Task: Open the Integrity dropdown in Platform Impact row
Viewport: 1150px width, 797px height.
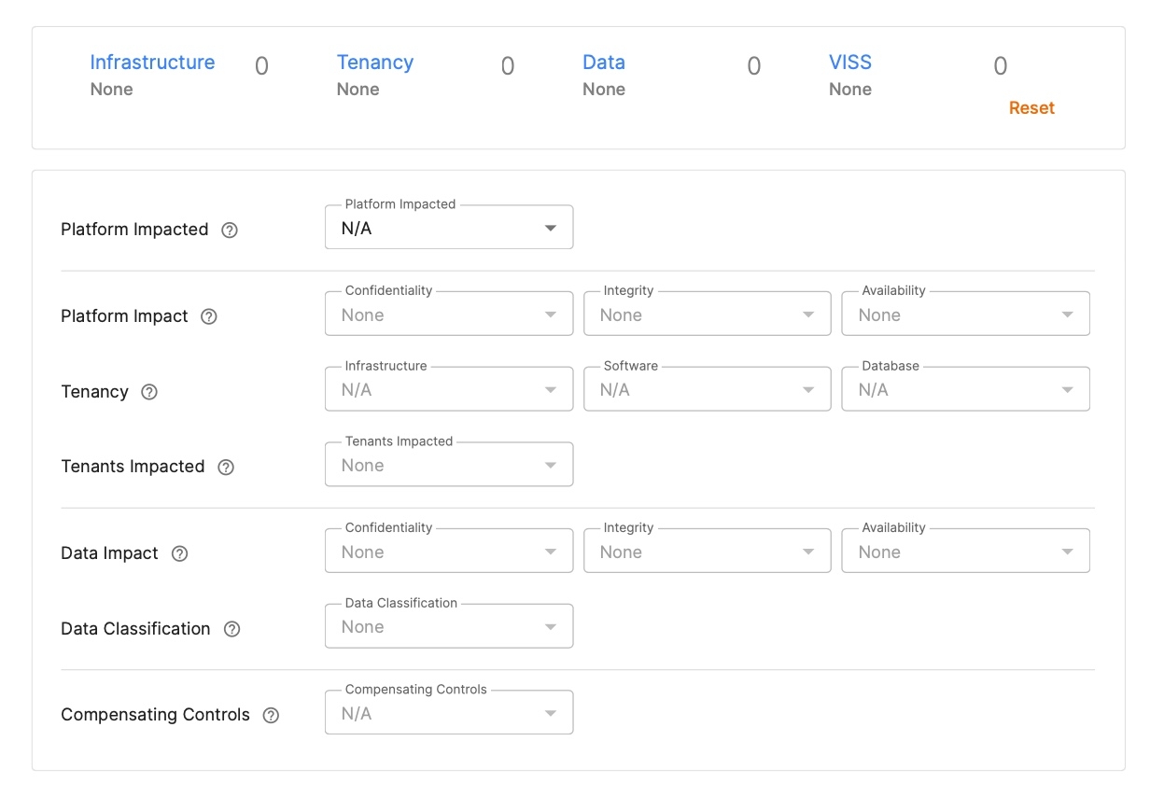Action: [x=707, y=314]
